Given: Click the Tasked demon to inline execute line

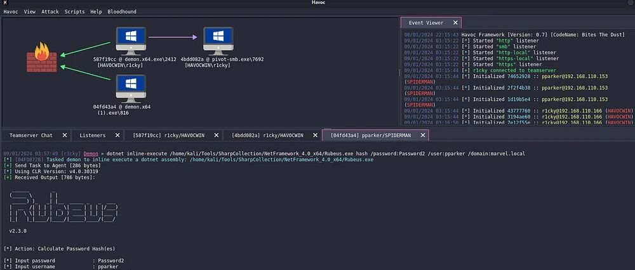Looking at the screenshot, I should pos(189,160).
